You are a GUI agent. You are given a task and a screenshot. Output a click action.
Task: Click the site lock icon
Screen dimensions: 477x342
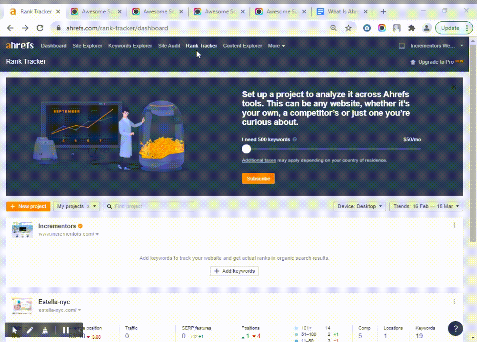59,28
